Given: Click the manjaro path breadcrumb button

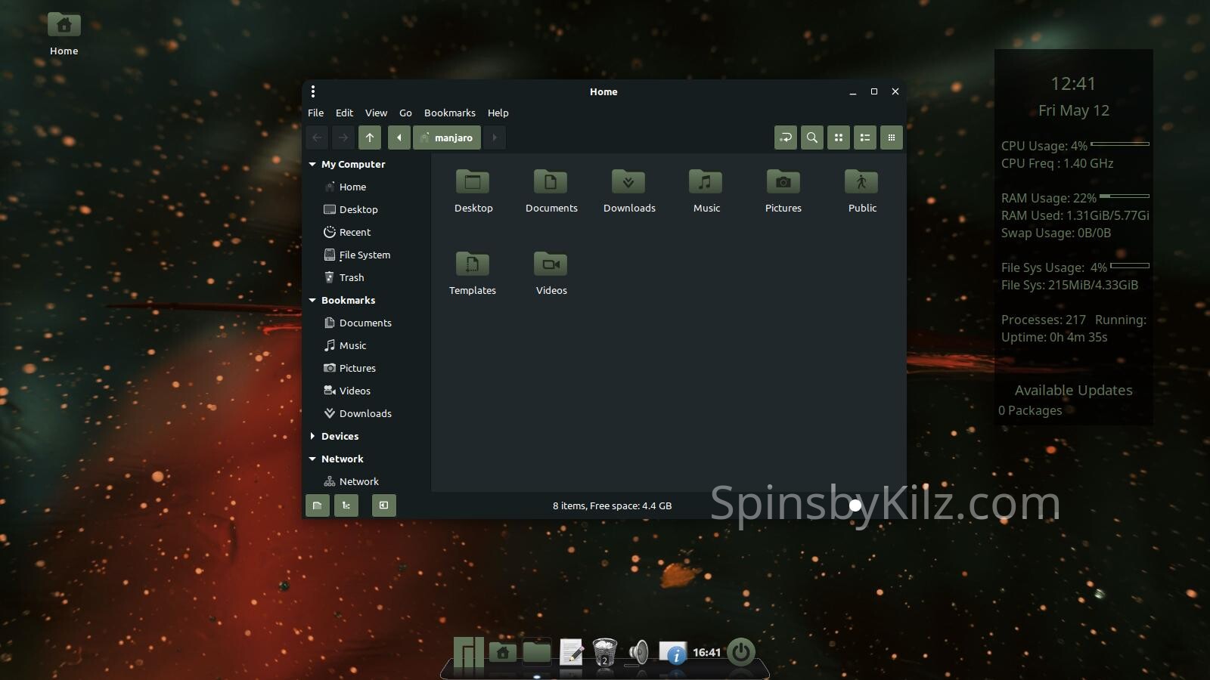Looking at the screenshot, I should coord(447,138).
